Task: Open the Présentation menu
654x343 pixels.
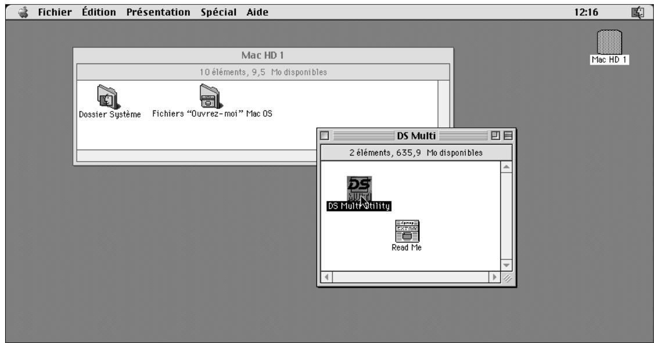Action: pyautogui.click(x=158, y=12)
